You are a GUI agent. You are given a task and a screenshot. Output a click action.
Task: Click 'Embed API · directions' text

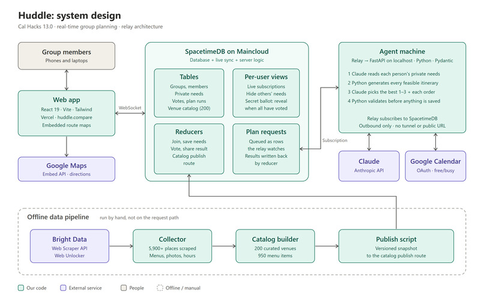[x=67, y=174]
